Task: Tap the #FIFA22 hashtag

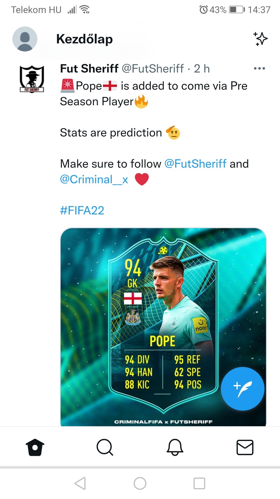Action: click(82, 211)
